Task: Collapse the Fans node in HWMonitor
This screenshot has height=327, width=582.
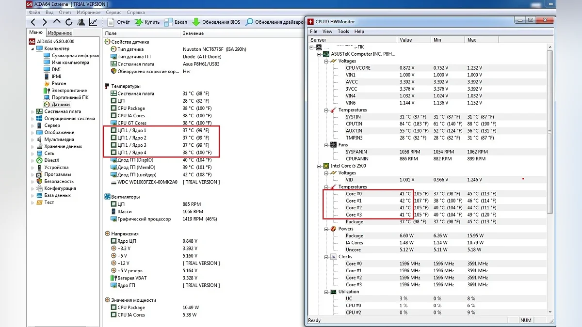Action: click(326, 145)
